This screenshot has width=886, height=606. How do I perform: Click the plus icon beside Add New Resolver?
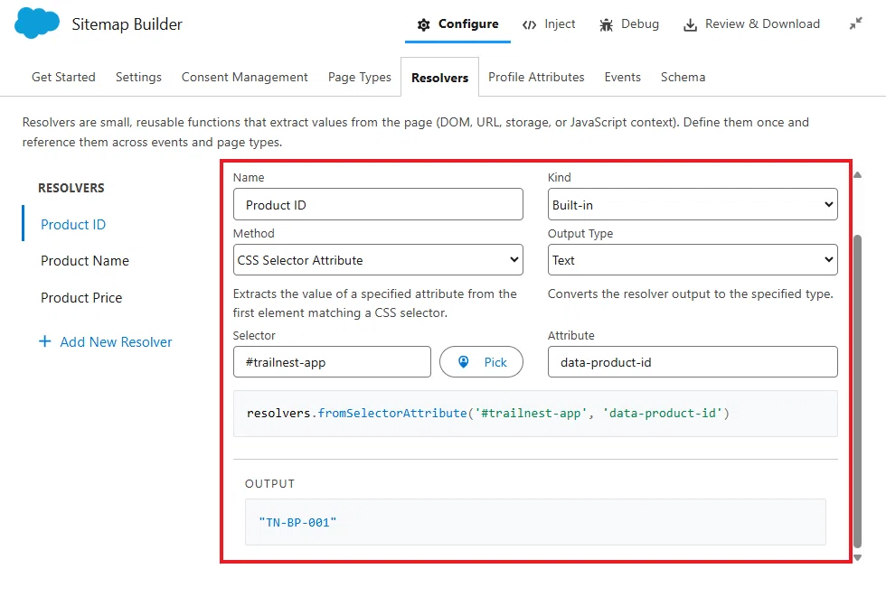(x=44, y=341)
